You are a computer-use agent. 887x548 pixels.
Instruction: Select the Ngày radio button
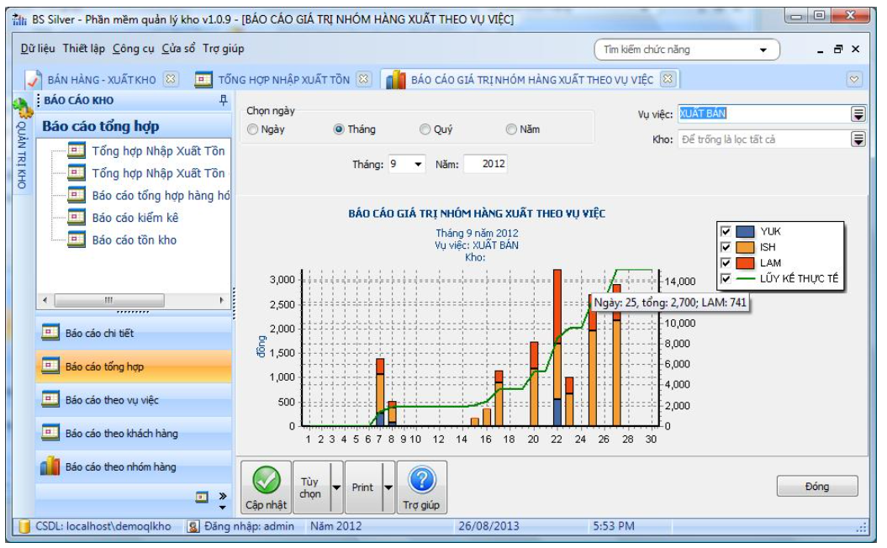click(253, 129)
